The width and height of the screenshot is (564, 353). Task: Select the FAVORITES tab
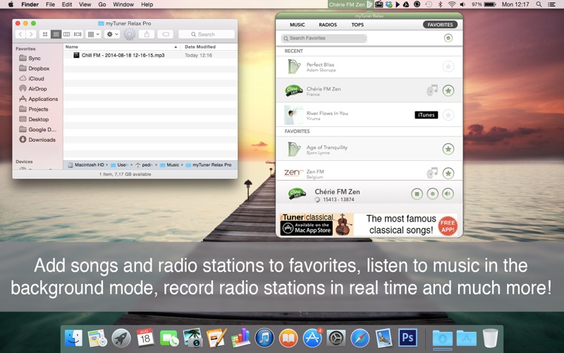(x=440, y=25)
